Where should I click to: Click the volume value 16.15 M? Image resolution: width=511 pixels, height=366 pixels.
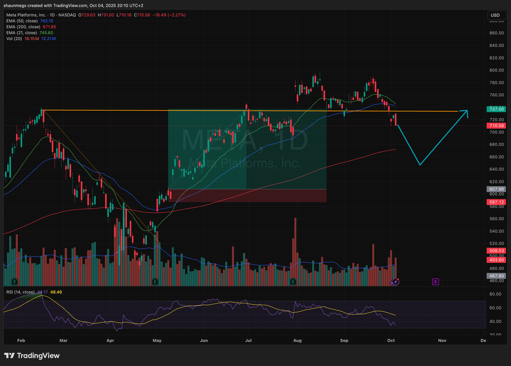click(31, 39)
